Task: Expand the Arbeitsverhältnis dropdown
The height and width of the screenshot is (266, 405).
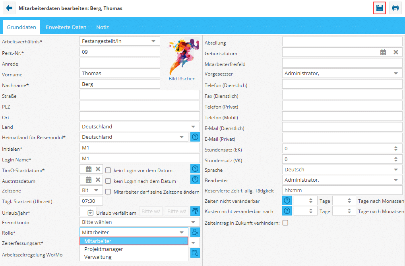Action: [x=153, y=41]
